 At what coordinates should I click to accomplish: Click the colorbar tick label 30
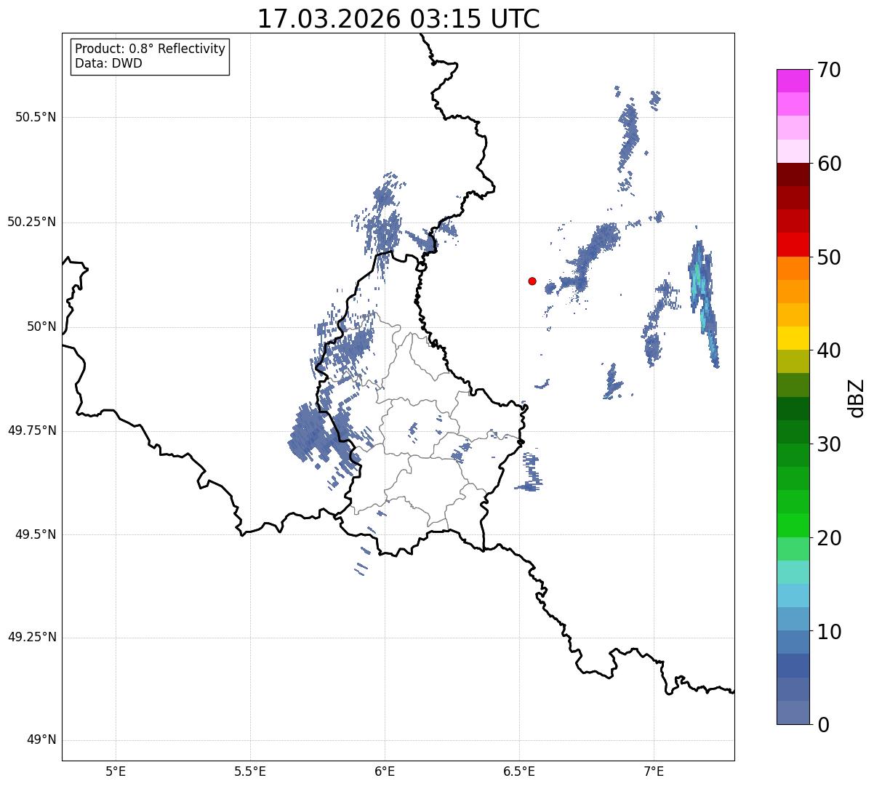point(828,444)
